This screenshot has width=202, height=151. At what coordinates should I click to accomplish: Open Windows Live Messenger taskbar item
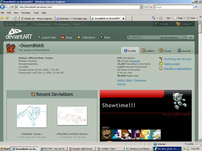[139, 149]
